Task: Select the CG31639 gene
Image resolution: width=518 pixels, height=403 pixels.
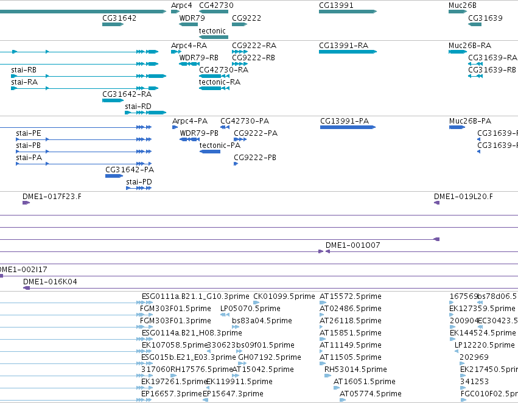Action: (x=475, y=24)
